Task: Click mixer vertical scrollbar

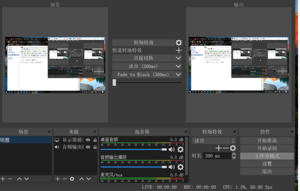Action: tap(187, 156)
